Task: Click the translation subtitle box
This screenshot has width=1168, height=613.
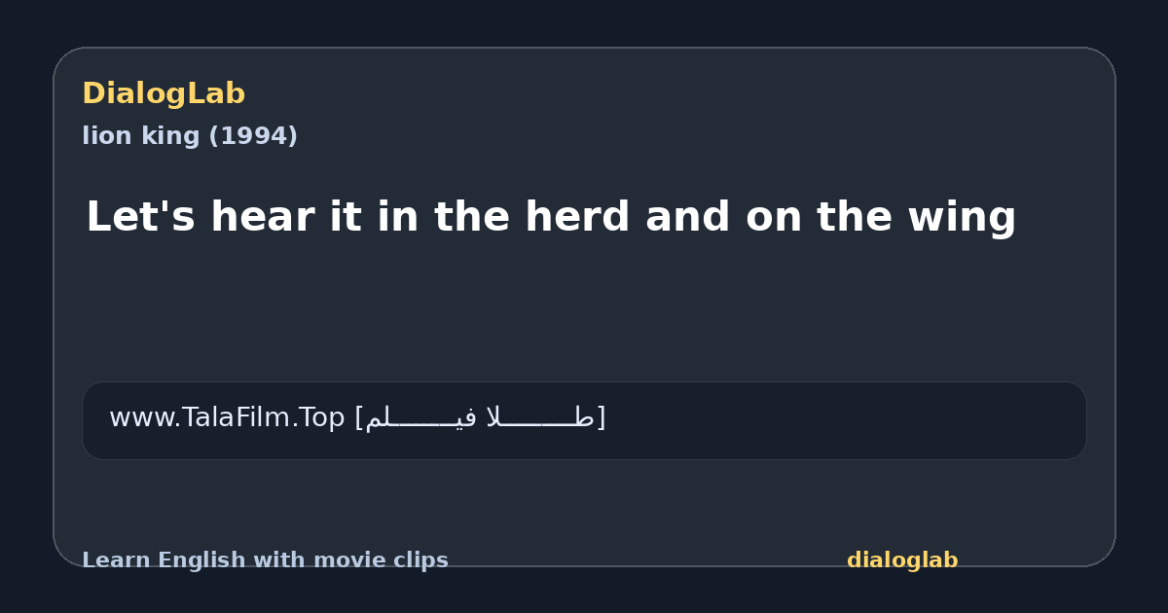Action: [x=584, y=420]
